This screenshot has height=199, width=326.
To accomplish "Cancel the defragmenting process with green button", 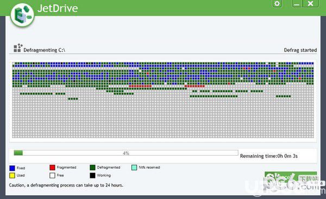I will point(291,177).
